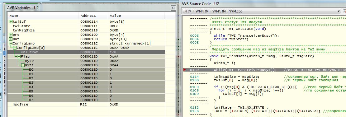Image resolution: width=346 pixels, height=117 pixels.
Task: Collapse the Bits node
Action: [23, 65]
